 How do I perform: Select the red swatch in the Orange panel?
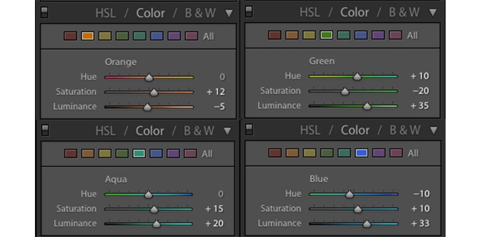(x=71, y=36)
